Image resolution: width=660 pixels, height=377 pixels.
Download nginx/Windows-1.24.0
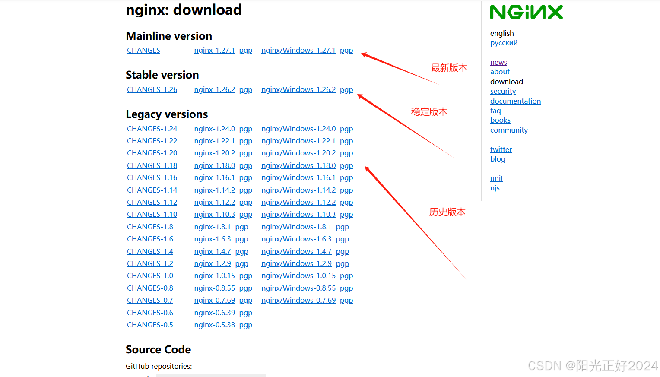(298, 129)
